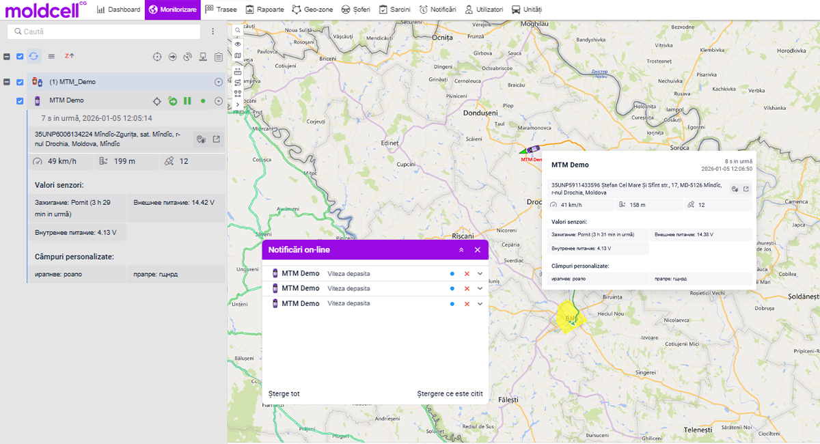
Task: Click the clipboard icon in list toolbar
Action: (219, 57)
